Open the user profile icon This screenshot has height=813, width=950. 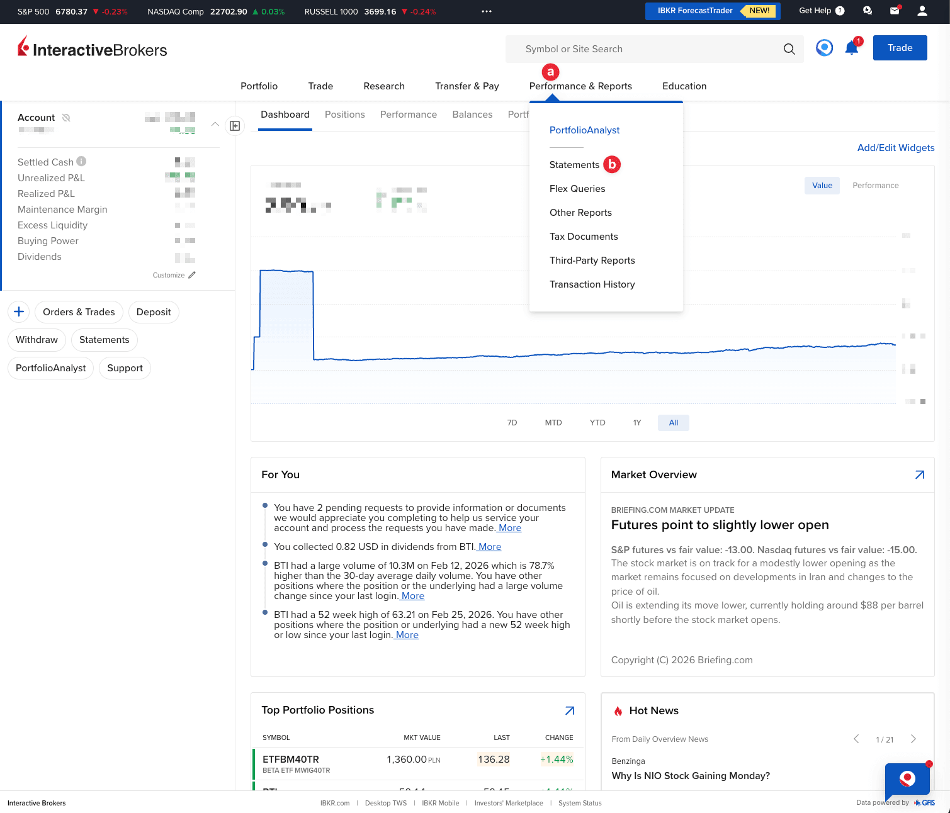pyautogui.click(x=922, y=11)
